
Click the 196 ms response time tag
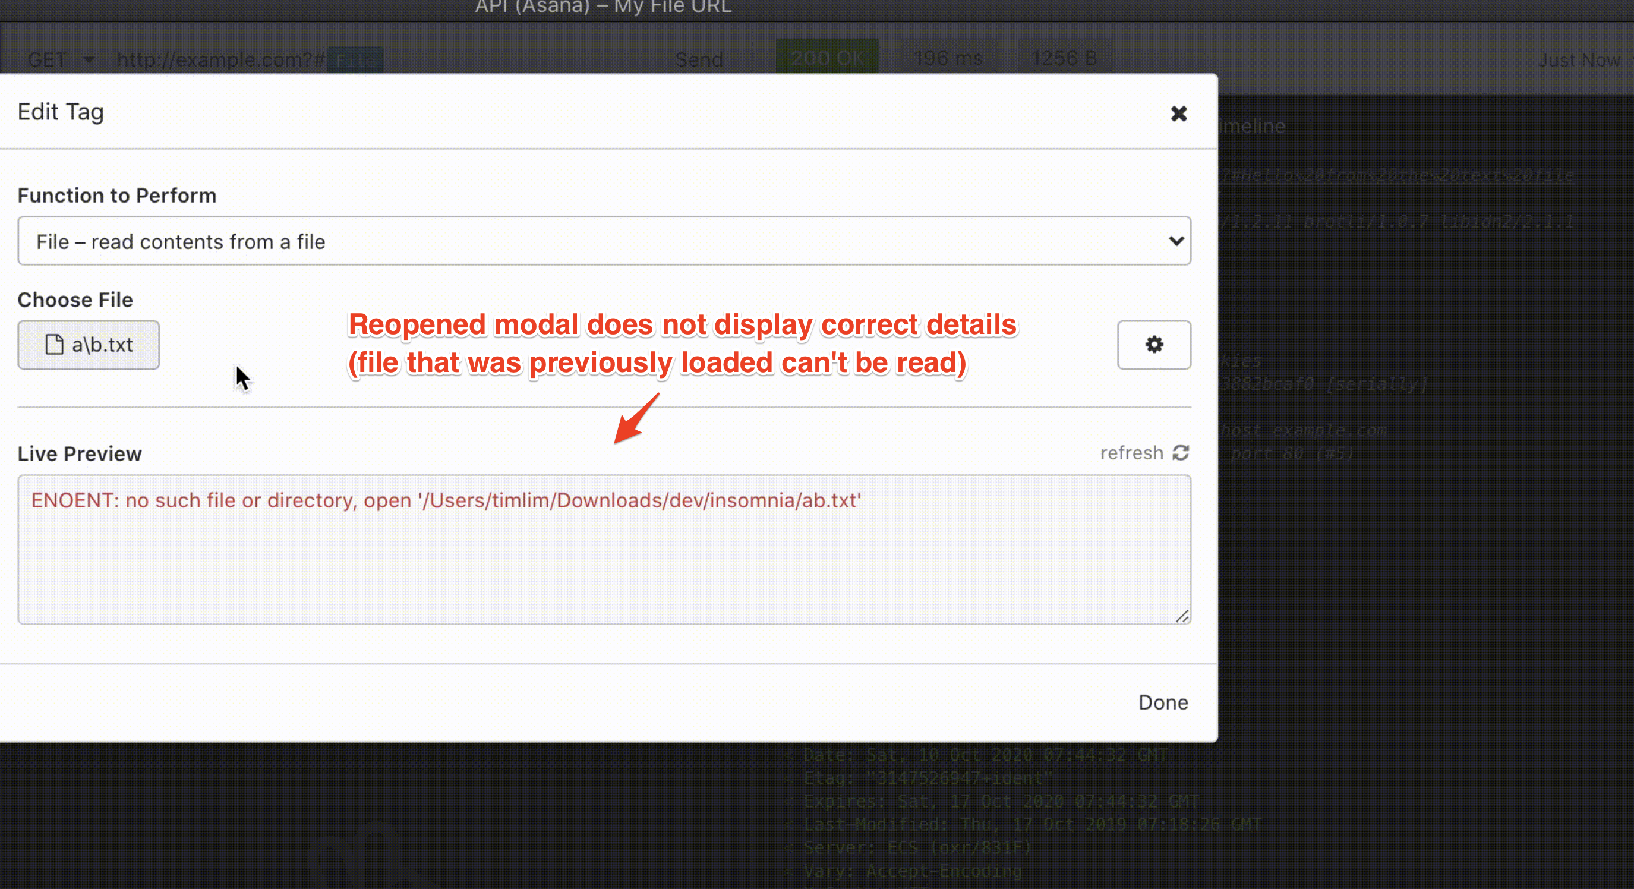coord(948,58)
